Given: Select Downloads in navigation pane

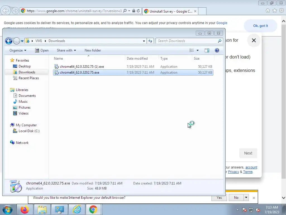Looking at the screenshot, I should tap(27, 72).
